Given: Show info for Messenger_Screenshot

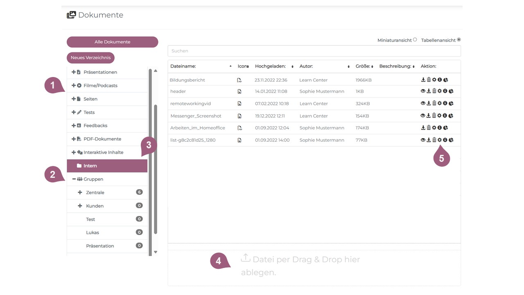Looking at the screenshot, I should [x=445, y=116].
